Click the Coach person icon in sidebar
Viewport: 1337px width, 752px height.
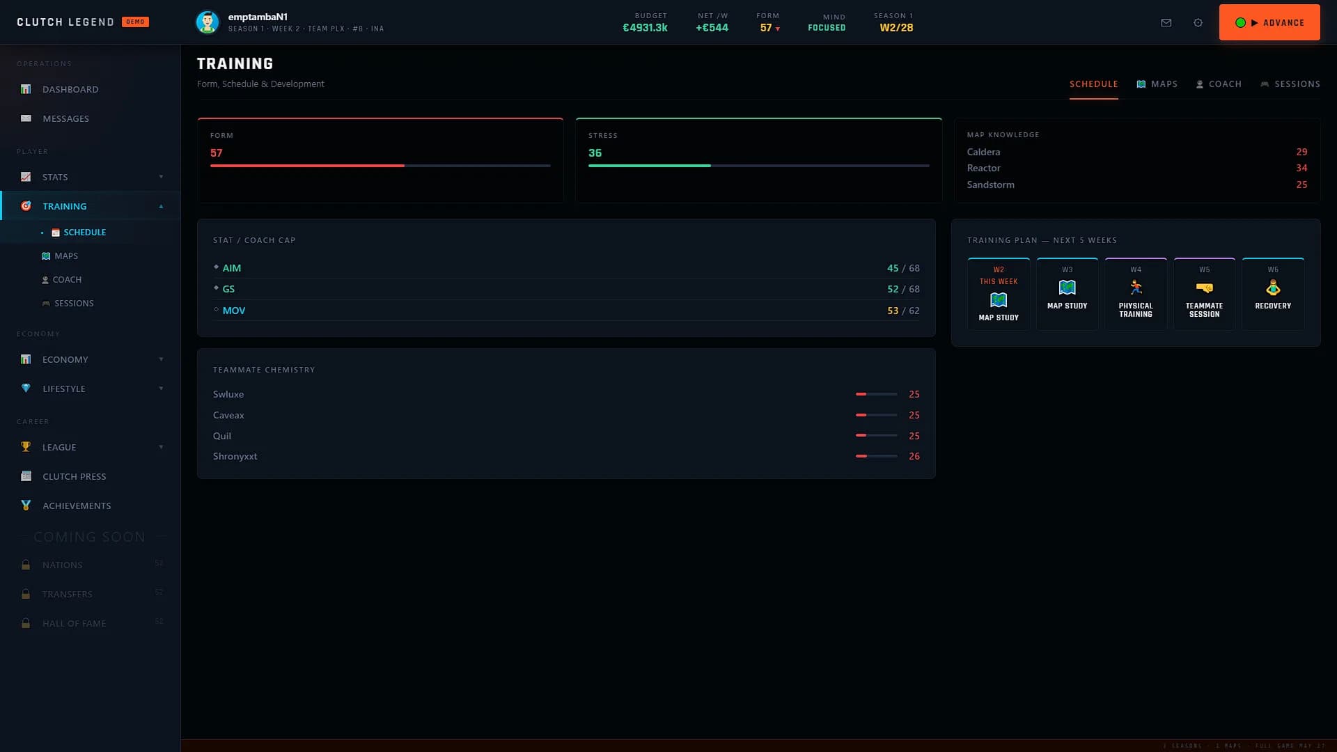(x=45, y=280)
